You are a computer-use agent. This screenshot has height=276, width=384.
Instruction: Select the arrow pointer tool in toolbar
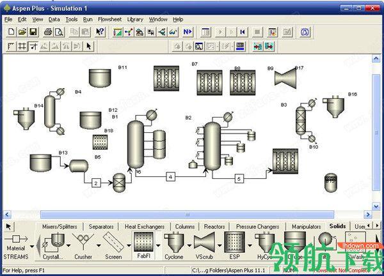pos(89,46)
